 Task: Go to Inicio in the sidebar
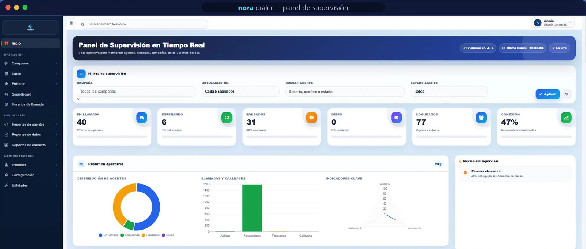pyautogui.click(x=31, y=43)
